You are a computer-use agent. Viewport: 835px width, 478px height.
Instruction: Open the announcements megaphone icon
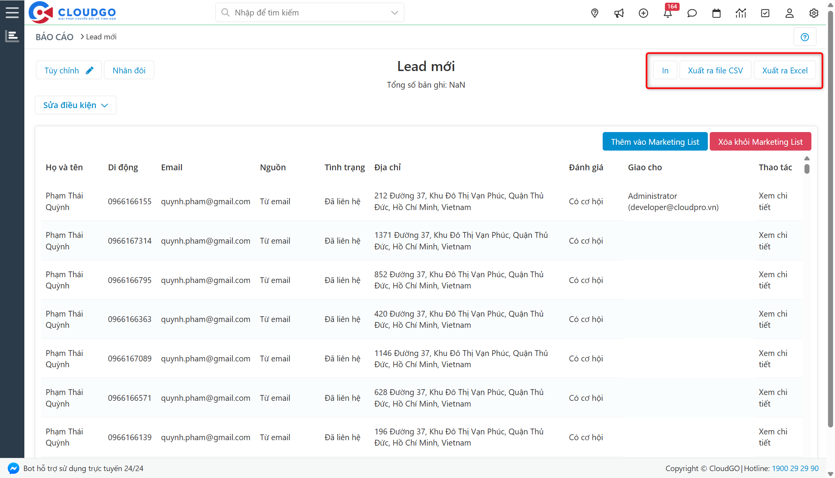point(619,13)
